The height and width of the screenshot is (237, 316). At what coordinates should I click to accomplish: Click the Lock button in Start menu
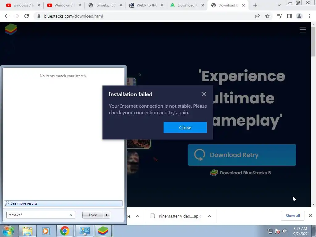tap(93, 215)
